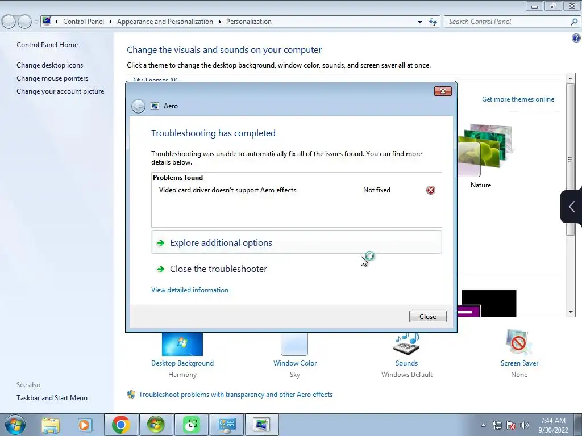Screen dimensions: 582x436
Task: Open the address bar history dropdown
Action: [x=420, y=22]
